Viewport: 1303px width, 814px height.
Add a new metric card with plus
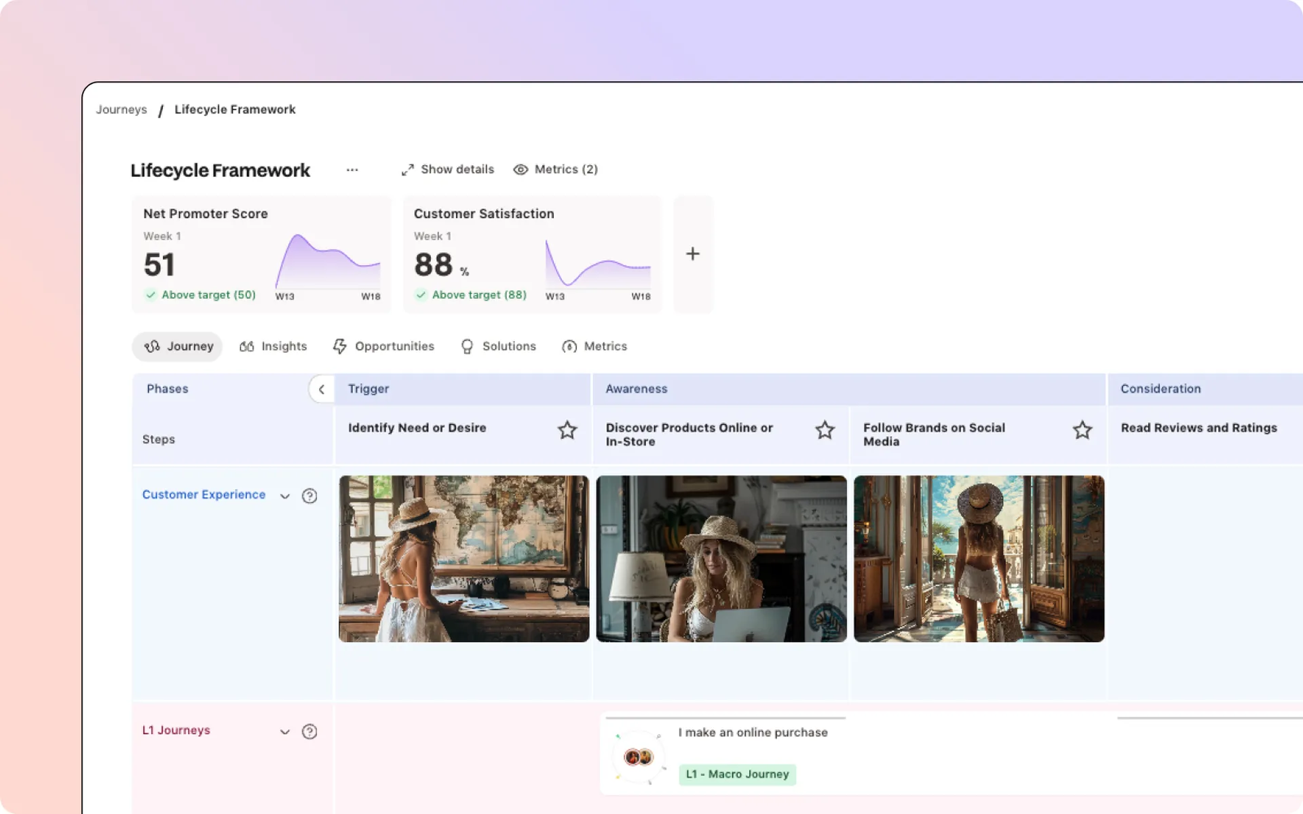(x=692, y=254)
